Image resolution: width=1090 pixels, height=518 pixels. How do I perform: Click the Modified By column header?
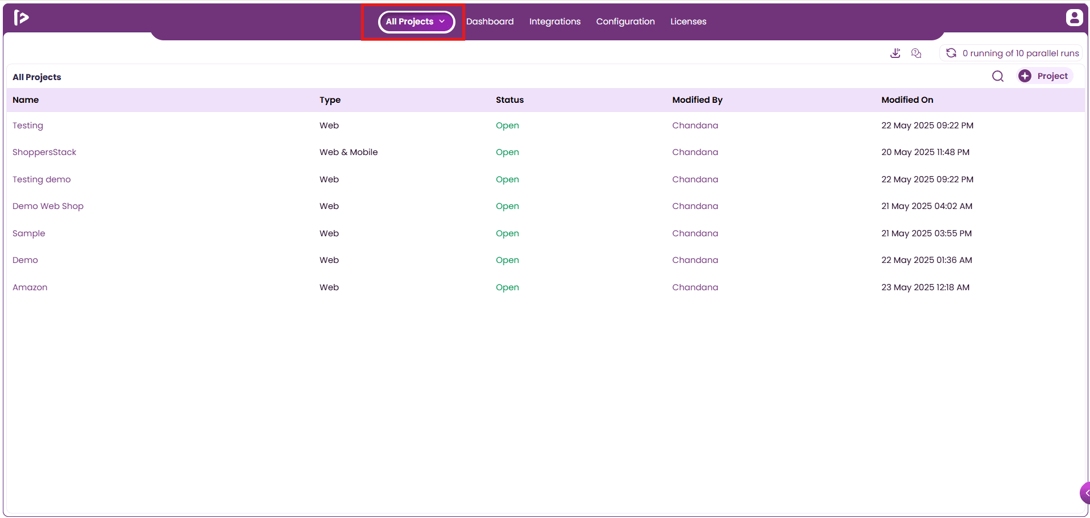tap(697, 100)
